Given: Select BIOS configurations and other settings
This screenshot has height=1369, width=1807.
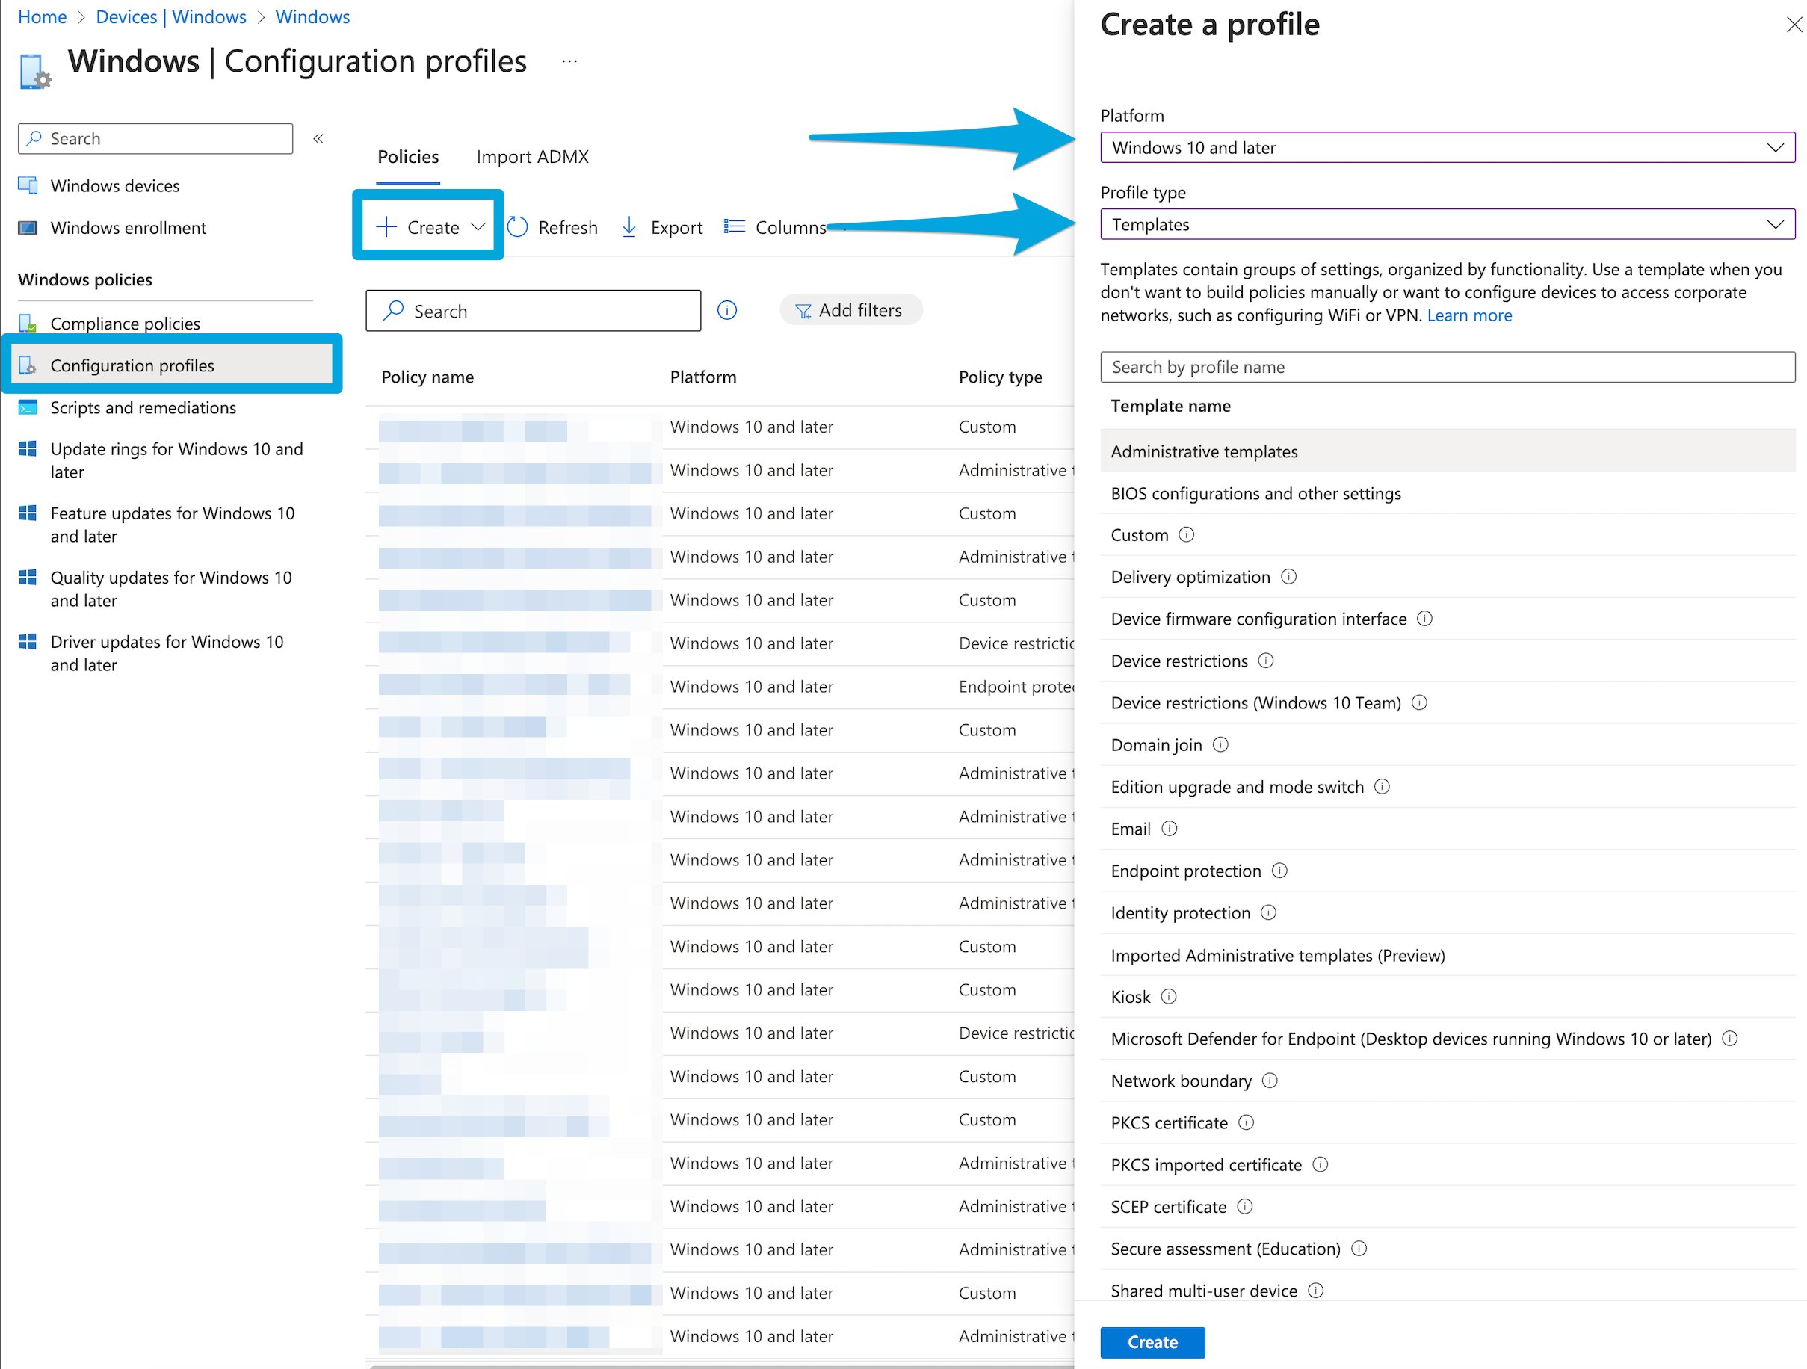Looking at the screenshot, I should (1448, 493).
